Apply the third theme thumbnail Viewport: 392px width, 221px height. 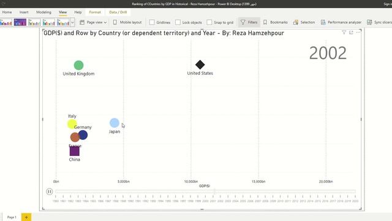(34, 22)
